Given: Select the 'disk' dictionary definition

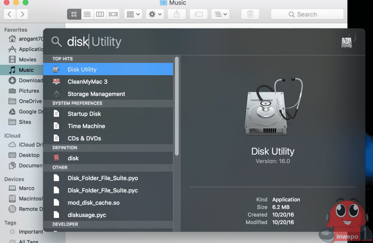Looking at the screenshot, I should click(x=108, y=158).
